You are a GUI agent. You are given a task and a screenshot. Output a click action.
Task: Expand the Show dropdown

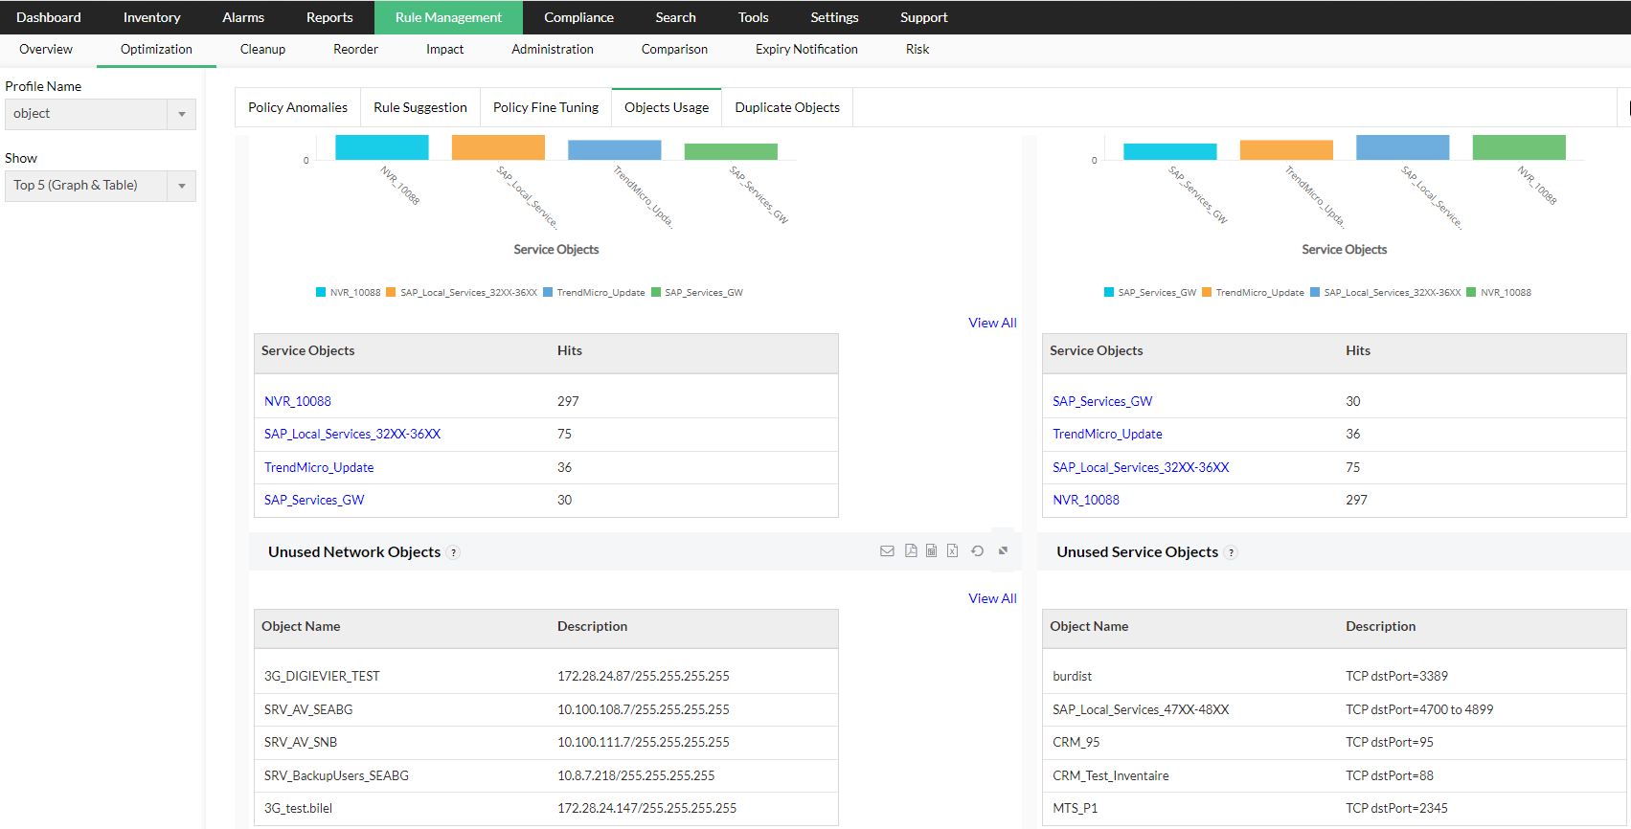tap(100, 186)
